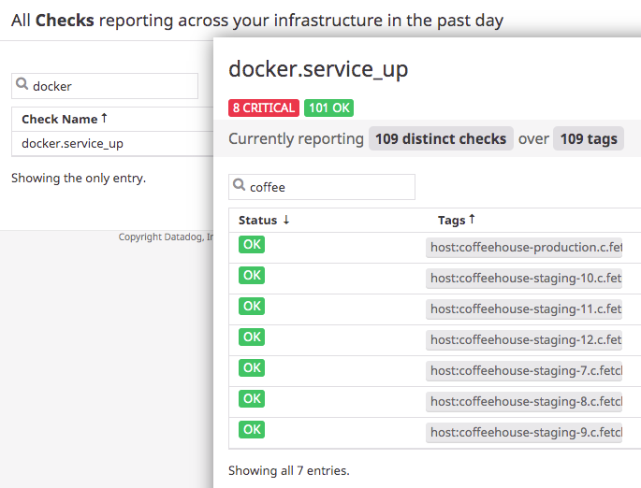
Task: Select host:coffeehouse-staging-12 tag
Action: click(526, 339)
